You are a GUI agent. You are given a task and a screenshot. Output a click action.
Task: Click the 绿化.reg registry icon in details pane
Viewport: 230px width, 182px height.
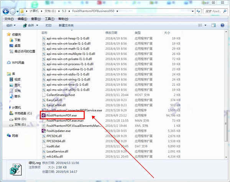point(16,169)
